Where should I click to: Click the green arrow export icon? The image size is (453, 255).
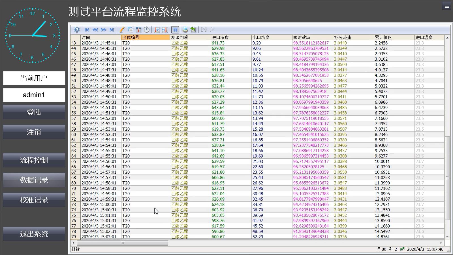[193, 30]
